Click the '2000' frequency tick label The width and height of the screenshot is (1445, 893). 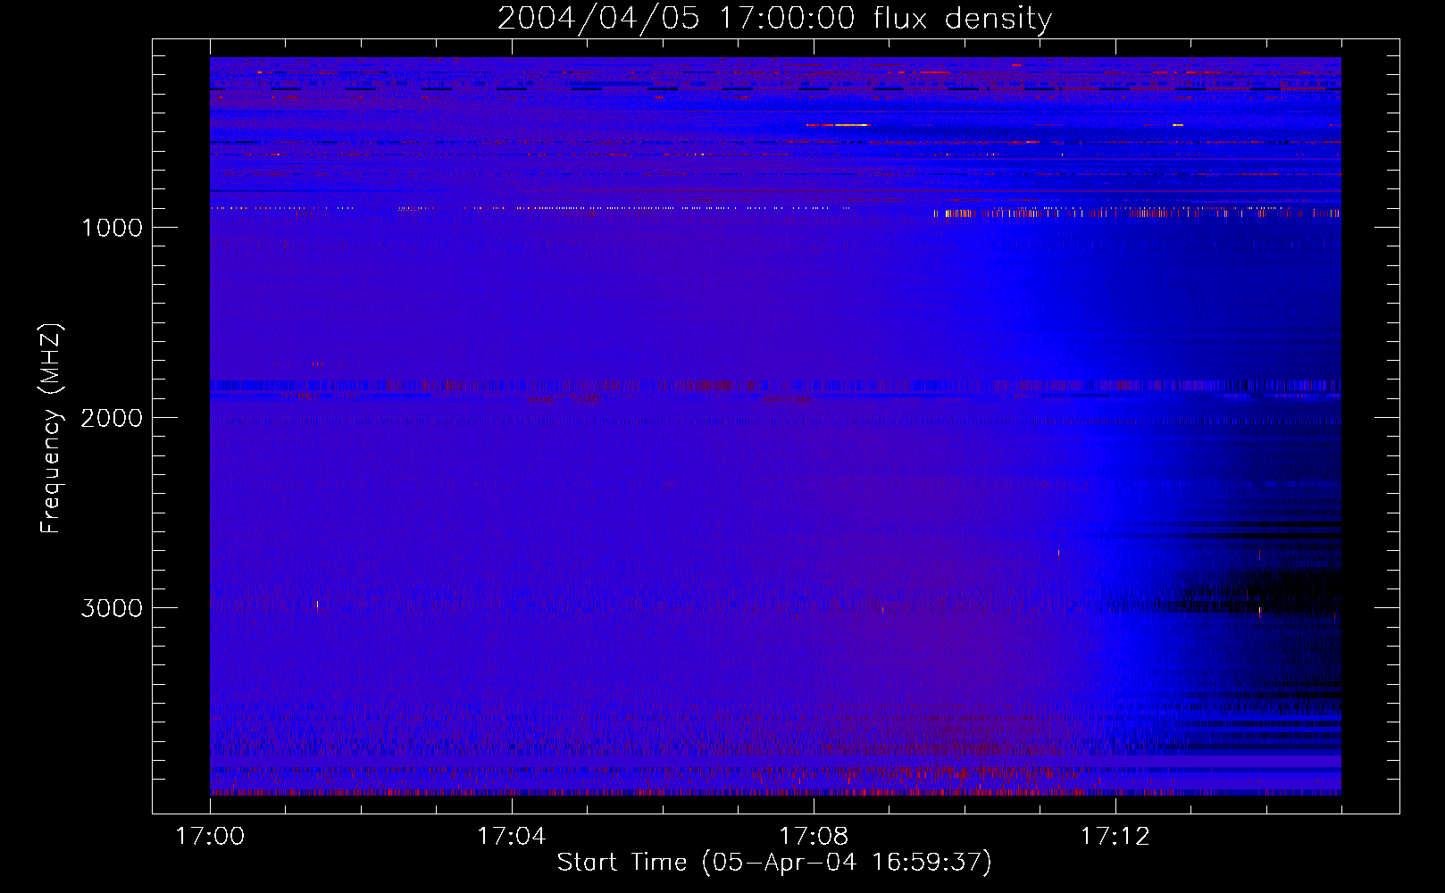coord(112,418)
